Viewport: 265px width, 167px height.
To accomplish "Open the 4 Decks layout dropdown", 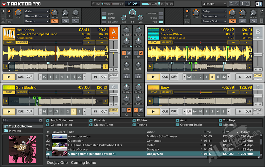I will point(214,4).
